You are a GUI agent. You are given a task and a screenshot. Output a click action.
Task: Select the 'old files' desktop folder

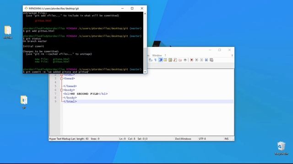point(8,32)
